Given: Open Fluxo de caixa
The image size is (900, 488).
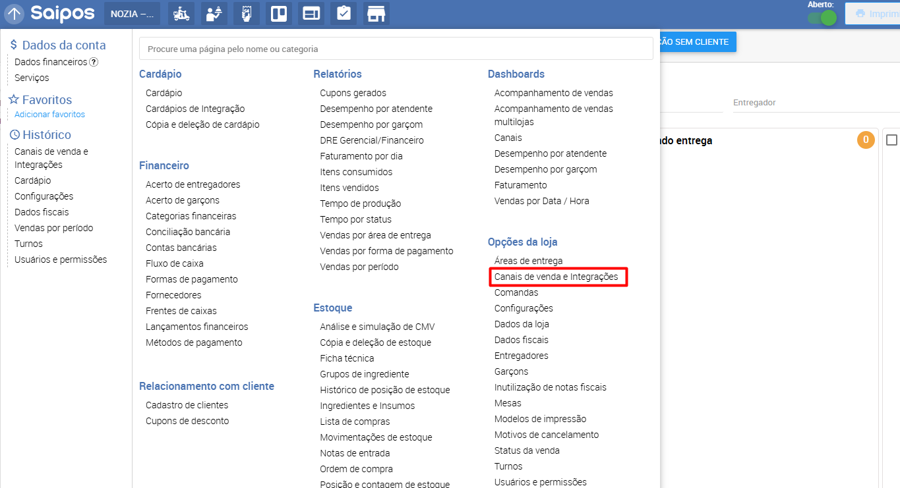Looking at the screenshot, I should (x=175, y=263).
